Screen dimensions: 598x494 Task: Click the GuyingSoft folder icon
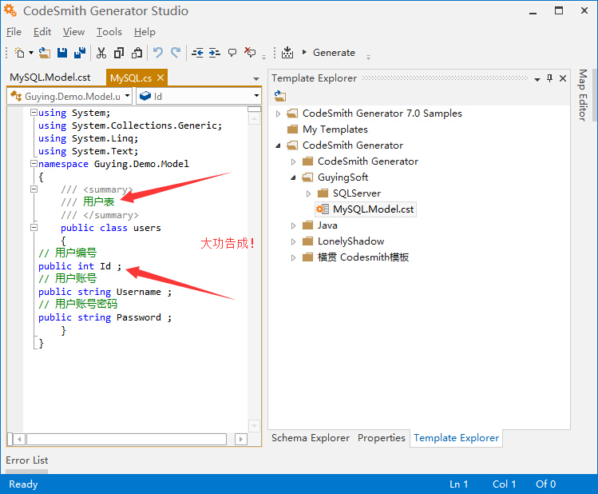307,177
